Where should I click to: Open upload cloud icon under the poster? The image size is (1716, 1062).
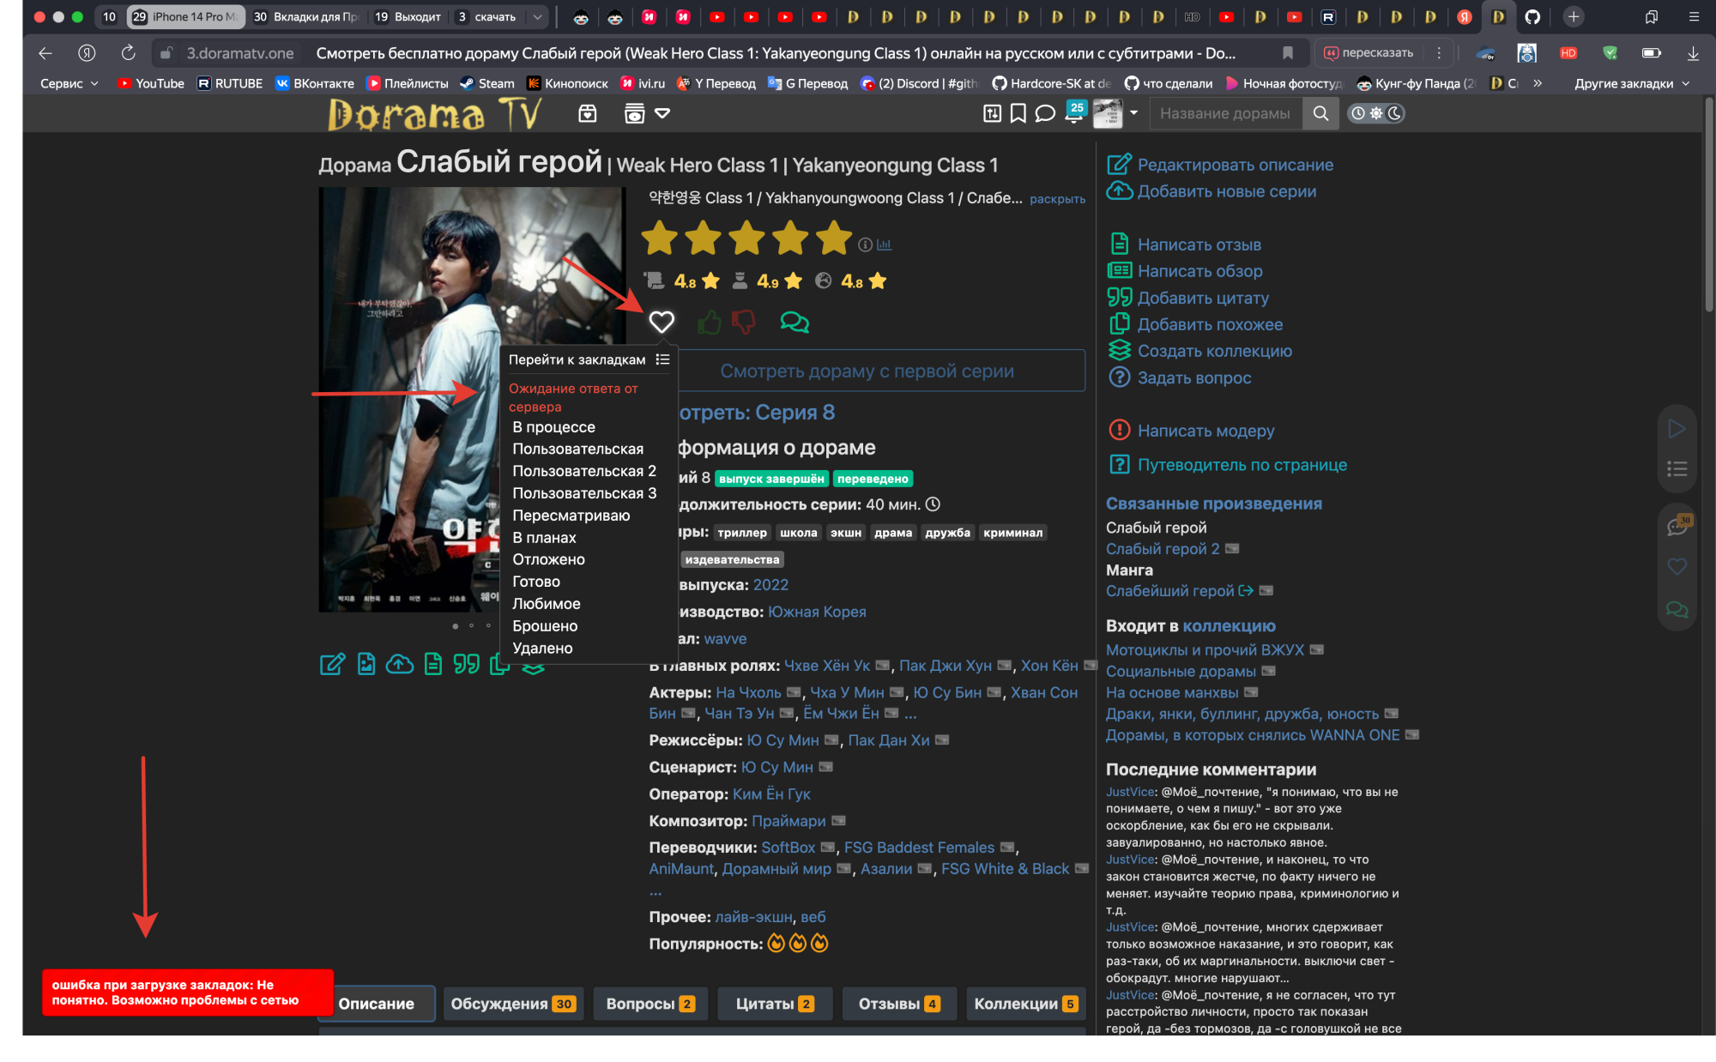[400, 664]
